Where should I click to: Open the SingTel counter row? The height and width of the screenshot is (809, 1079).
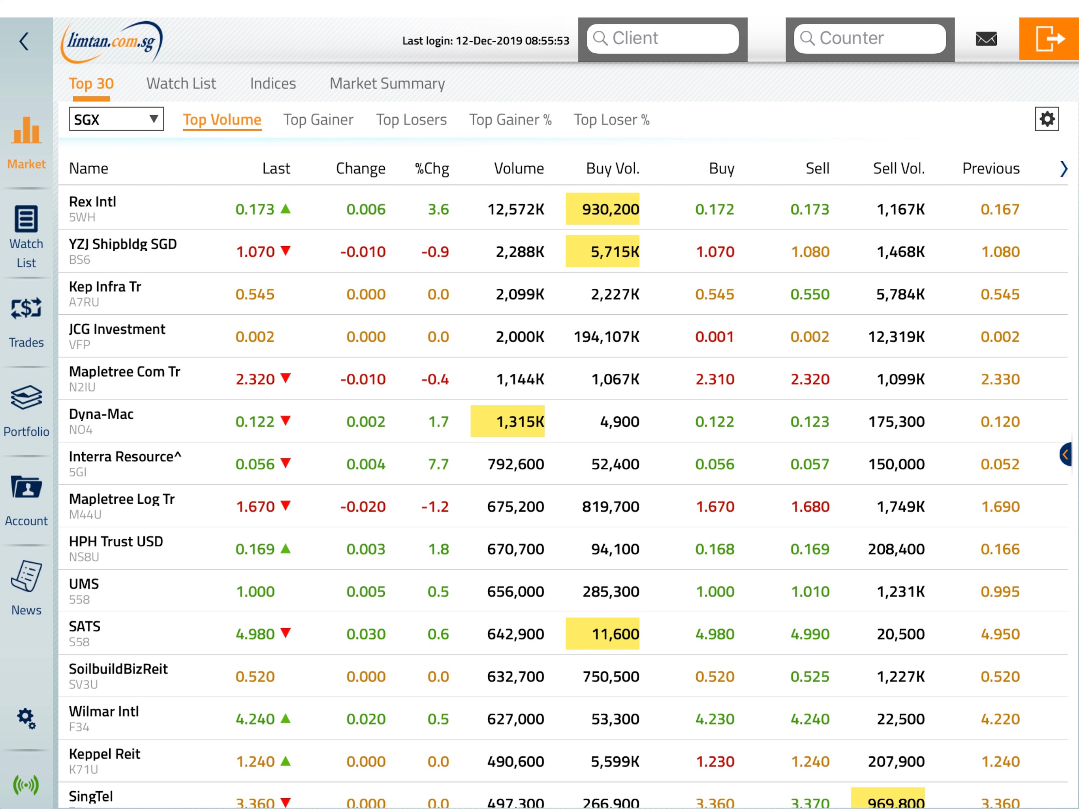tap(563, 796)
